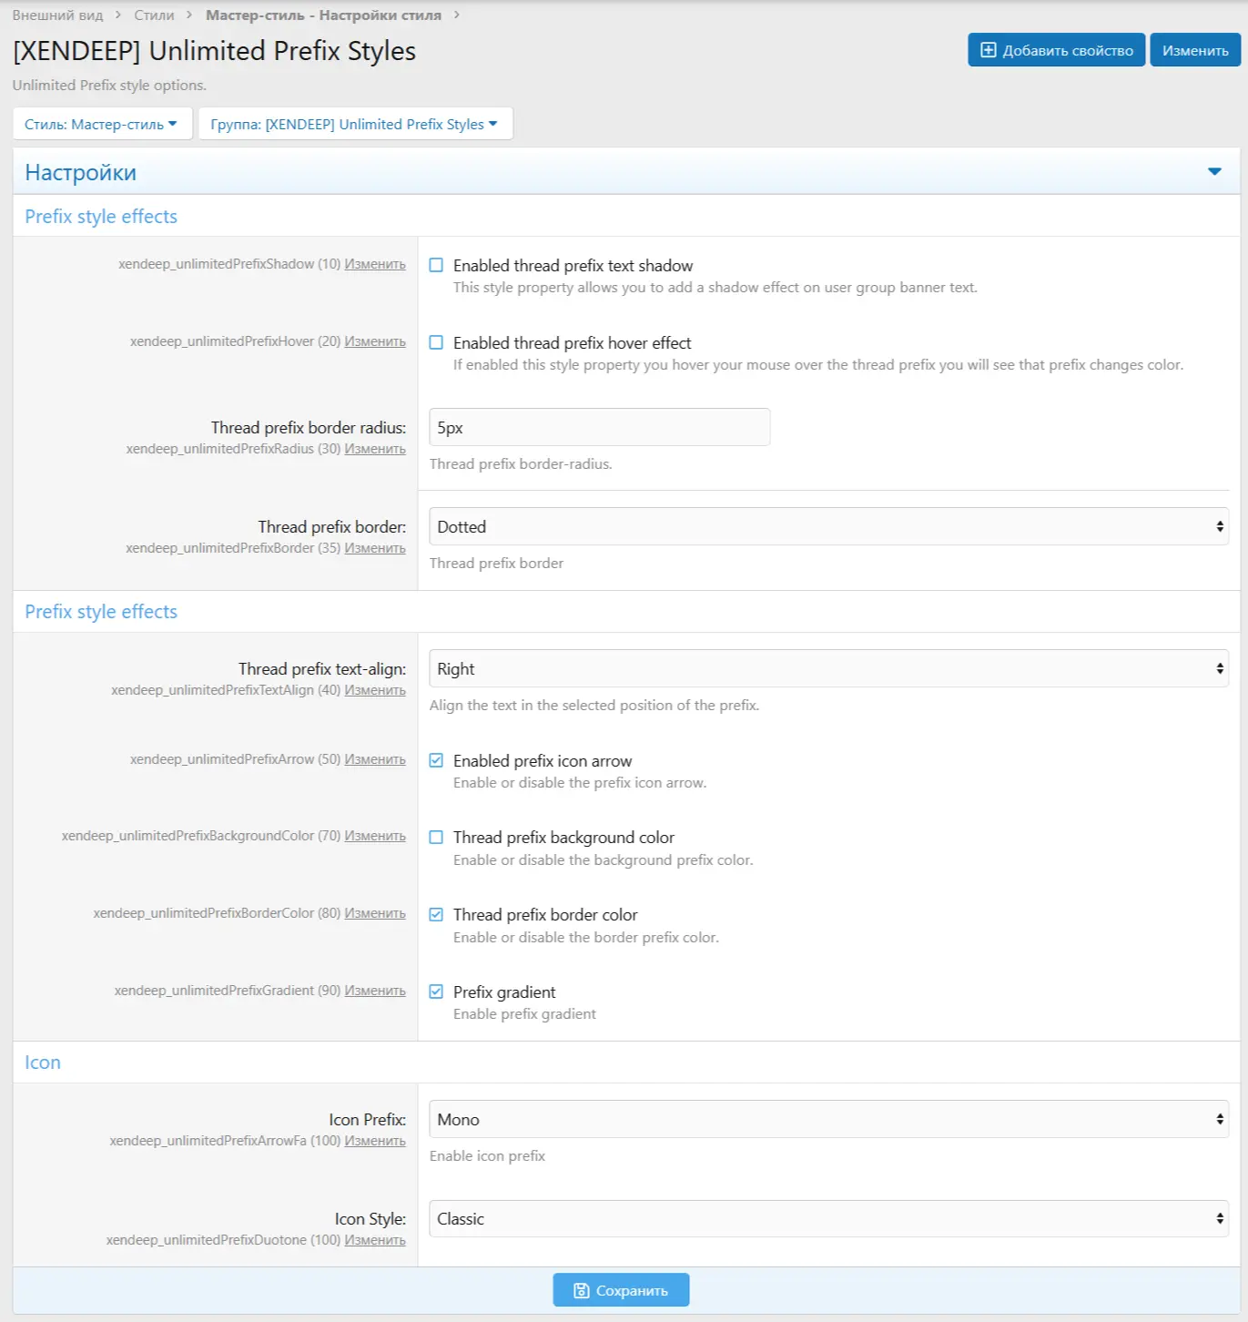Open the Стиль: Мастер-стиль dropdown
The image size is (1248, 1322).
(x=102, y=124)
